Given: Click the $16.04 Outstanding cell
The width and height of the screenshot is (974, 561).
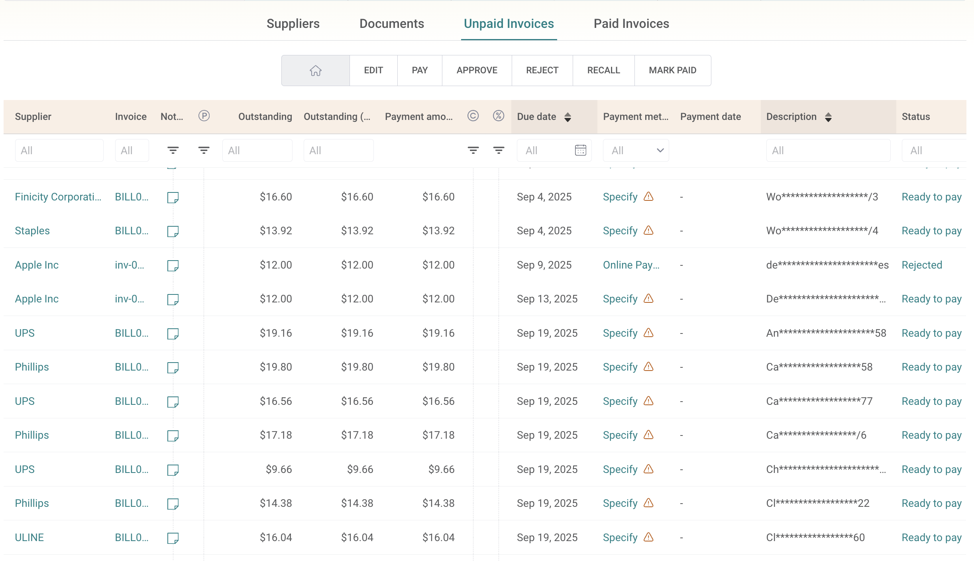Looking at the screenshot, I should pos(276,537).
